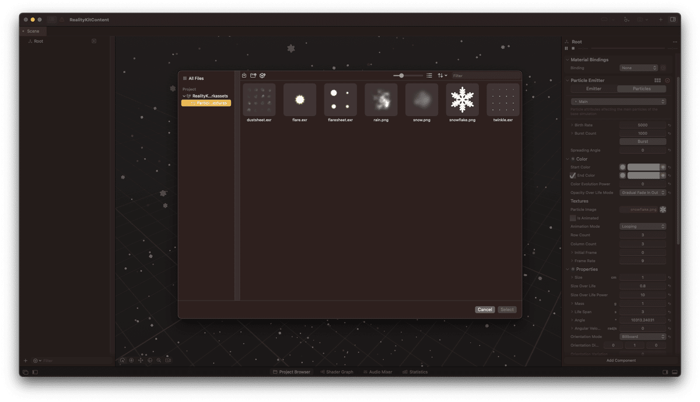
Task: Stop the particle simulation
Action: click(x=573, y=48)
